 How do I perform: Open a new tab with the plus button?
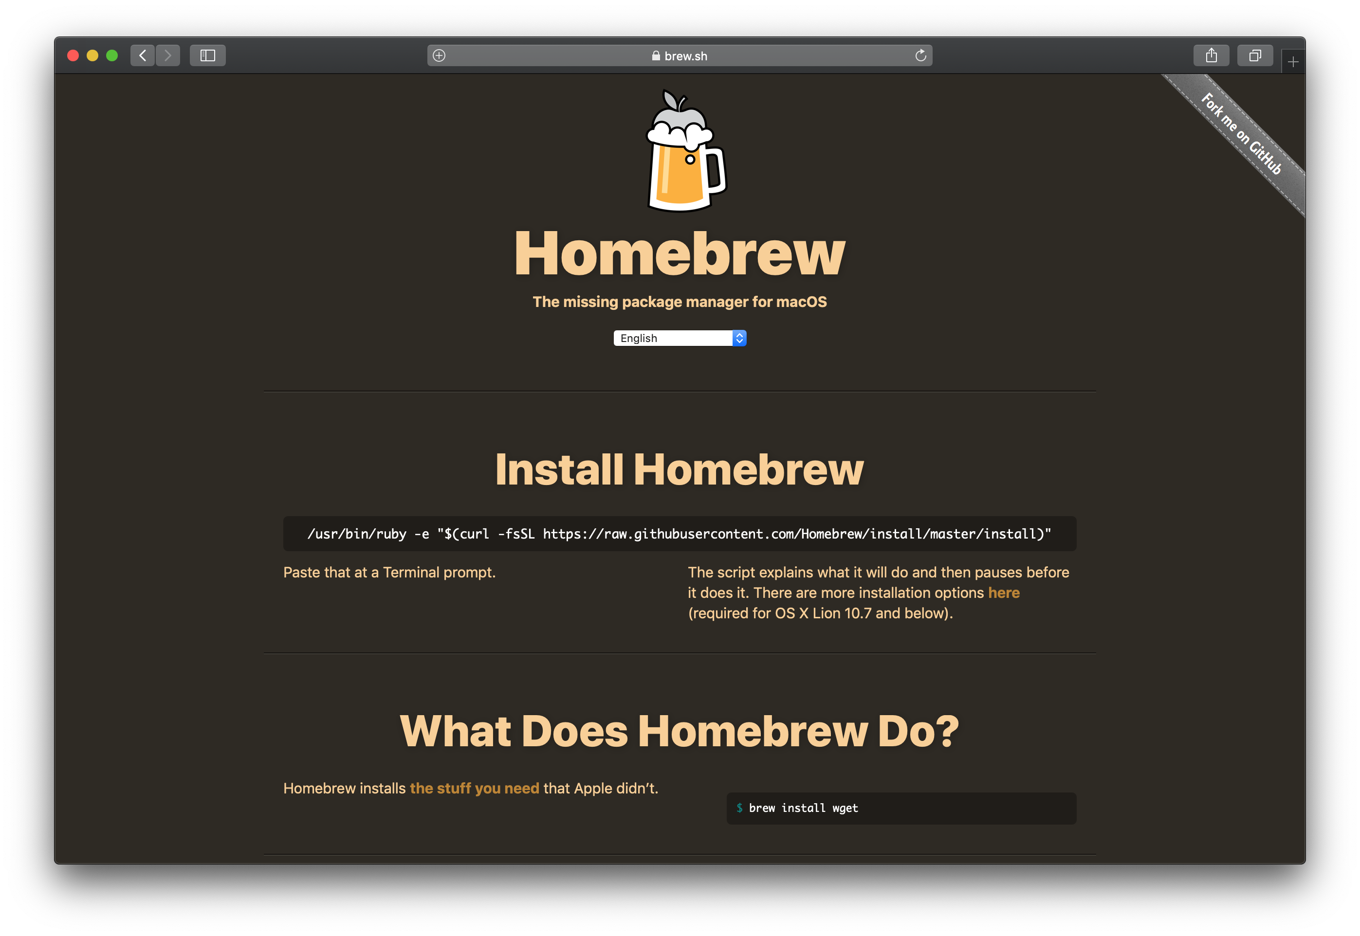coord(1293,62)
